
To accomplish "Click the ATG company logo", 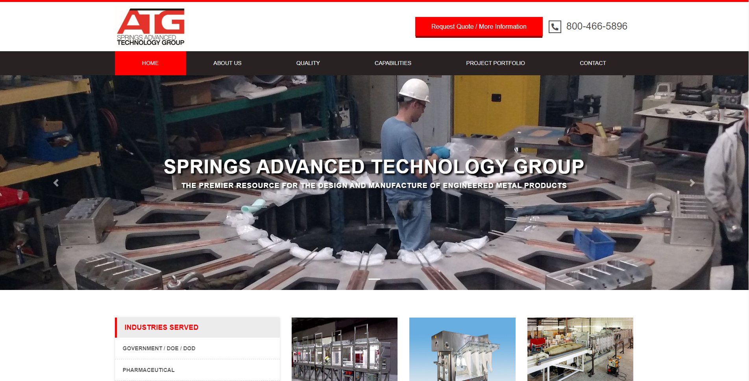I will point(151,27).
